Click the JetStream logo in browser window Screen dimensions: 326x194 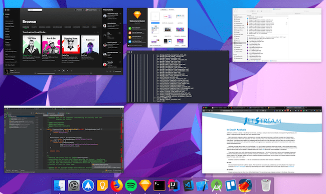pos(262,121)
